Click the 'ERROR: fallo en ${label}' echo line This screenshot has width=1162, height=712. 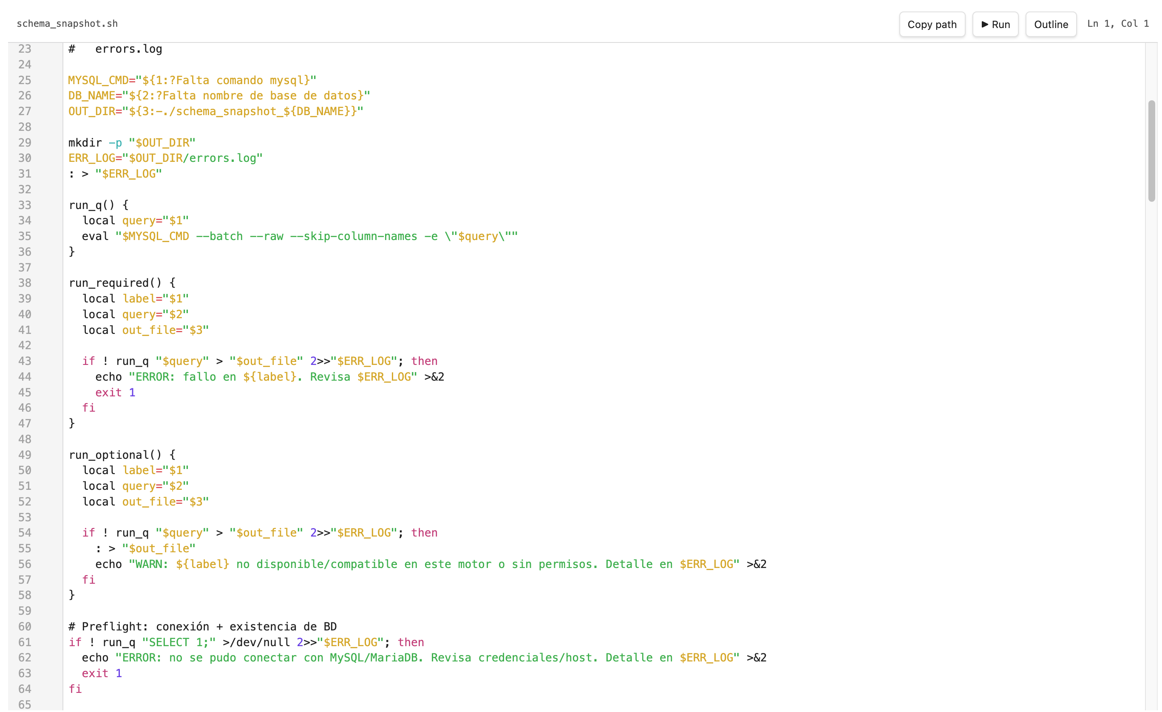[270, 377]
